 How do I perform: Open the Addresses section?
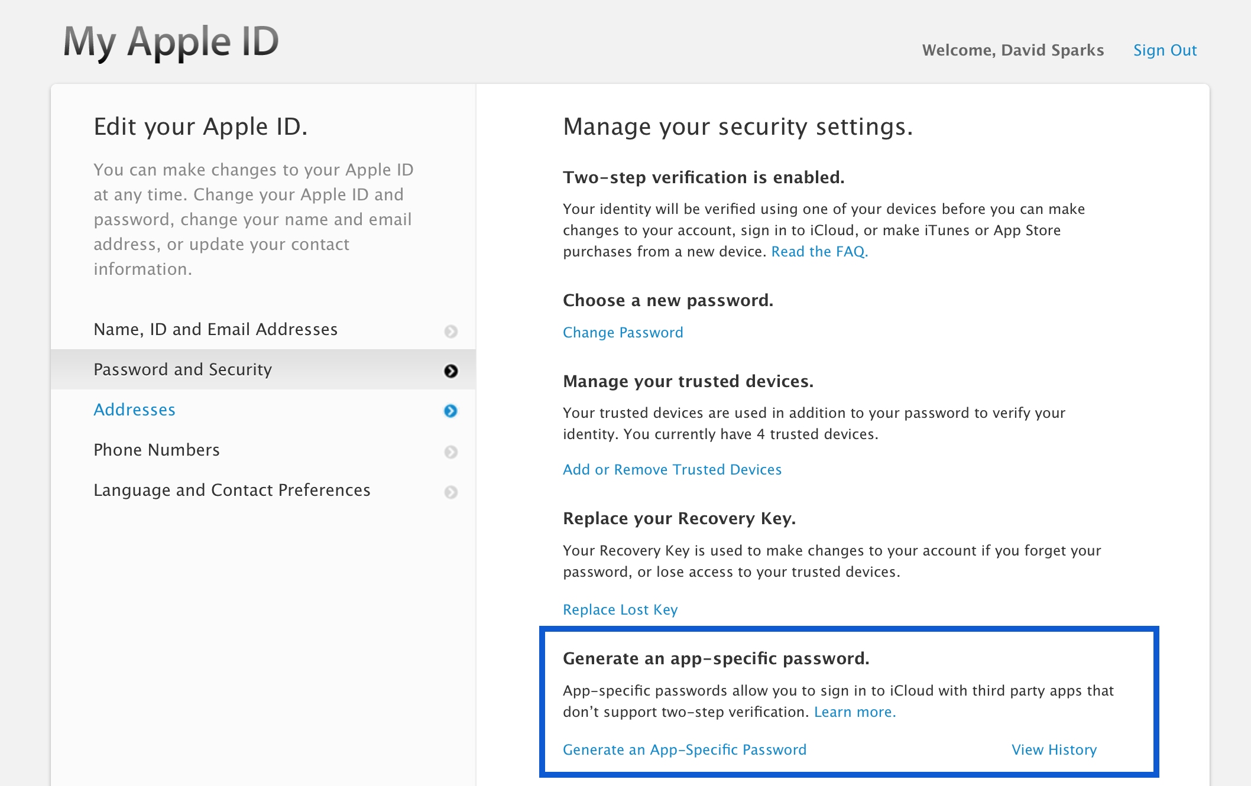click(263, 410)
